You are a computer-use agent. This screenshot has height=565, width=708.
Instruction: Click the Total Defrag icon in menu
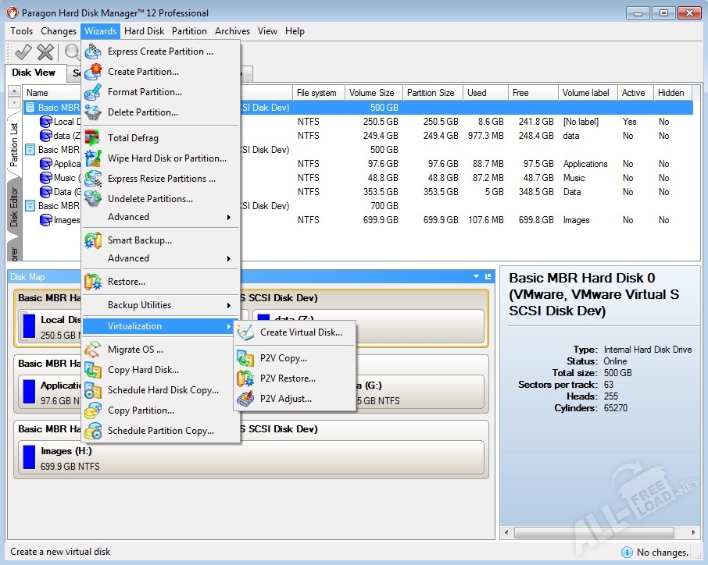pos(93,138)
